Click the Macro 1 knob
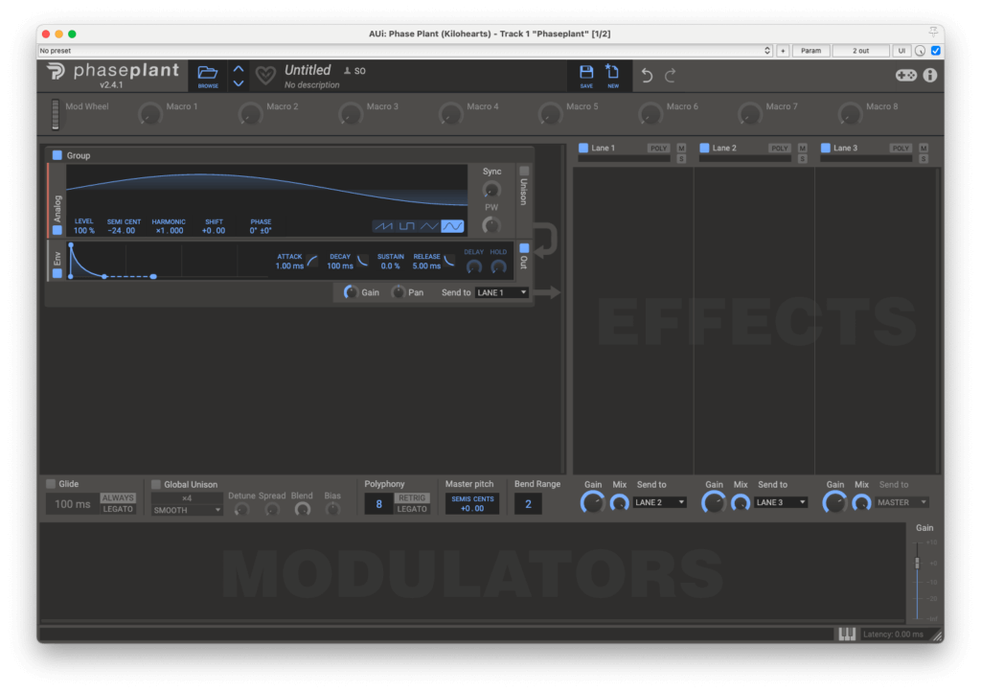This screenshot has height=692, width=981. pyautogui.click(x=150, y=114)
